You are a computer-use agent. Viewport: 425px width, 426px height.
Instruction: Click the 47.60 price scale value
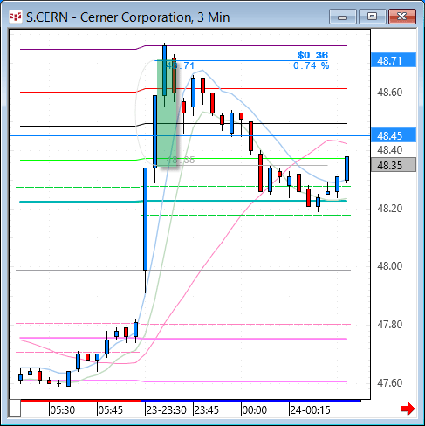(x=390, y=383)
